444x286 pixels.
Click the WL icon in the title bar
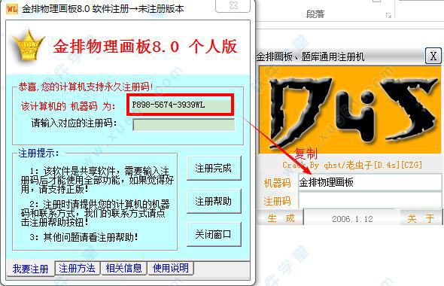(12, 8)
